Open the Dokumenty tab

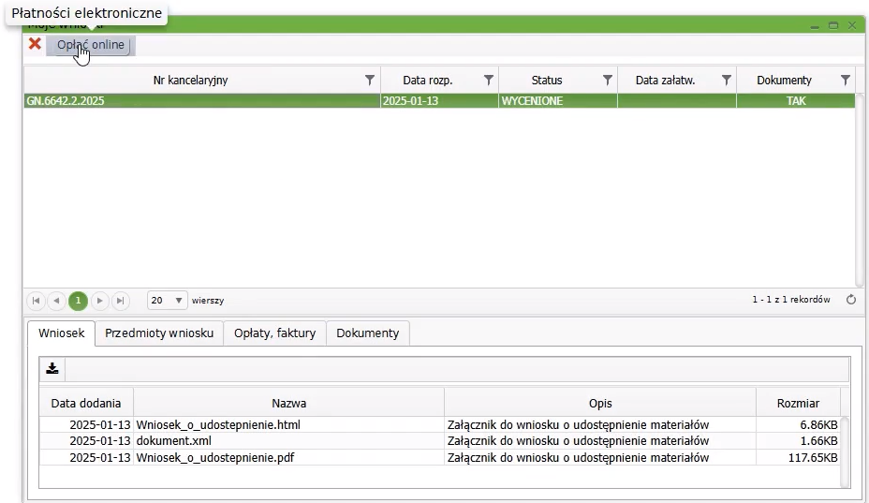point(367,333)
